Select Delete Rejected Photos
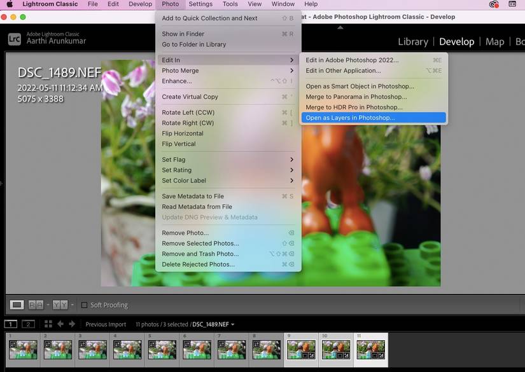This screenshot has height=372, width=525. (228, 265)
